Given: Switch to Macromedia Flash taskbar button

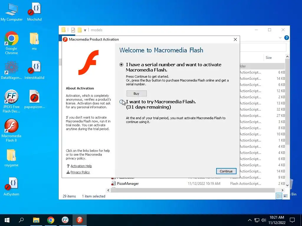Looking at the screenshot, I should [x=80, y=220].
